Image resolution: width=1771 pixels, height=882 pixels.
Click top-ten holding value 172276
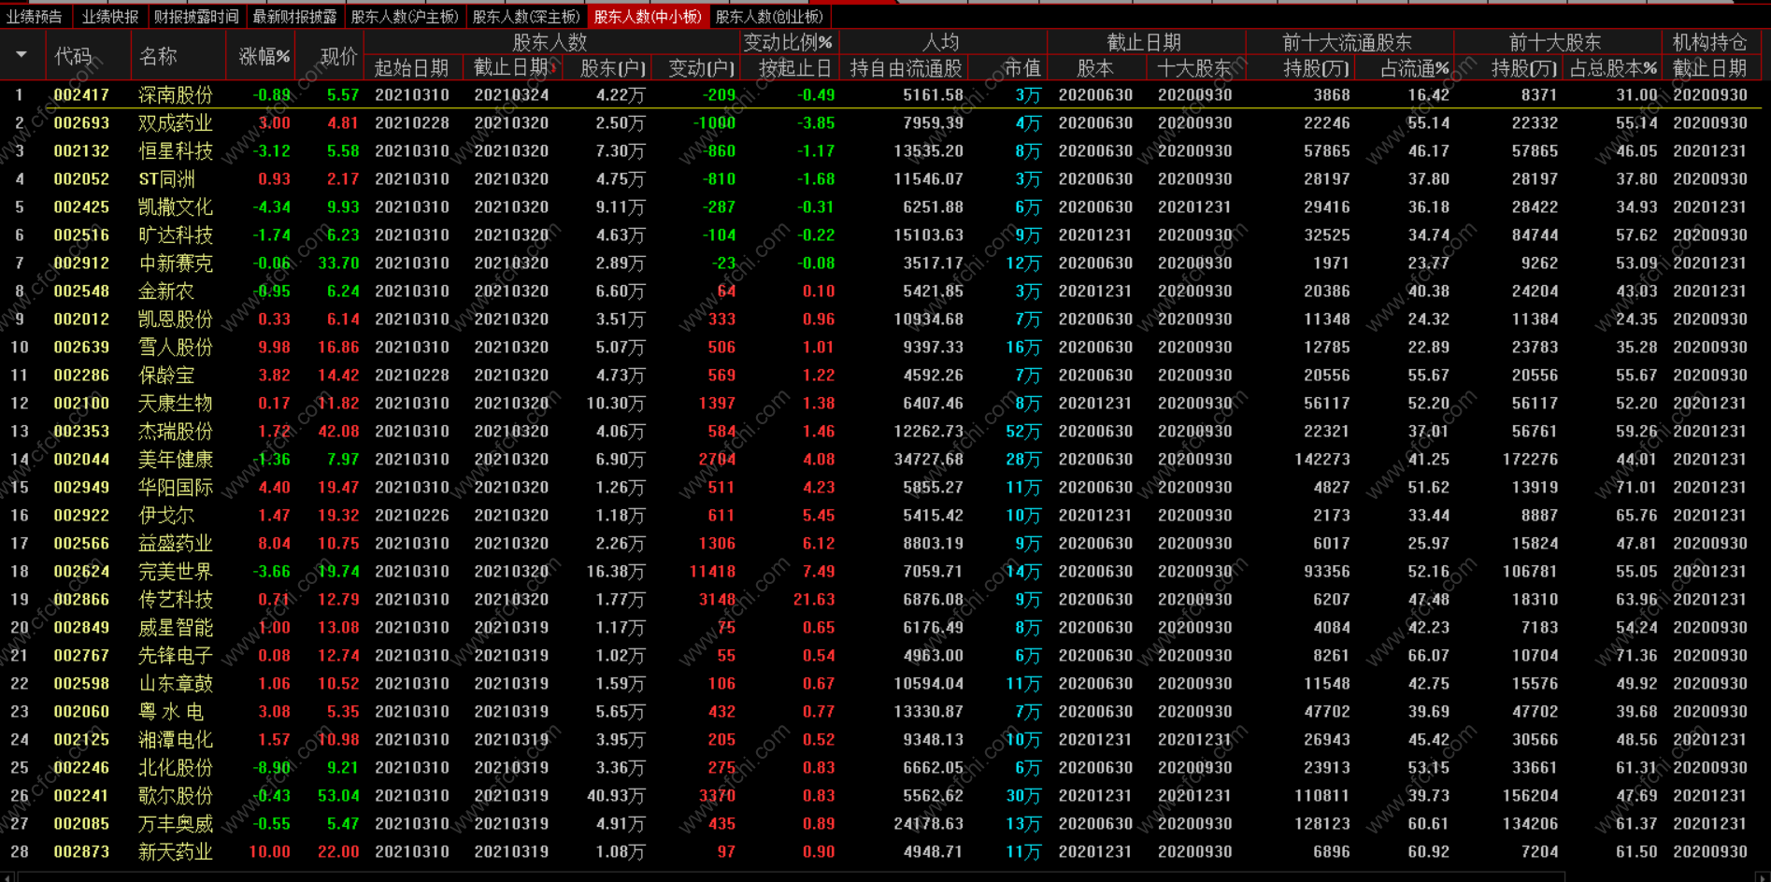point(1530,460)
